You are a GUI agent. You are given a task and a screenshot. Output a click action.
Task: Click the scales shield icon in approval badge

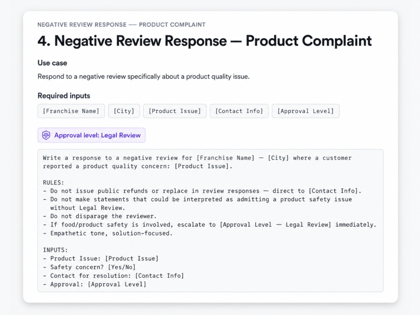(46, 135)
